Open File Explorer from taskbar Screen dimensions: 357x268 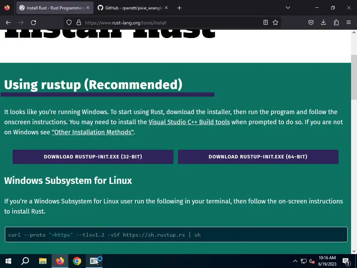pyautogui.click(x=43, y=261)
